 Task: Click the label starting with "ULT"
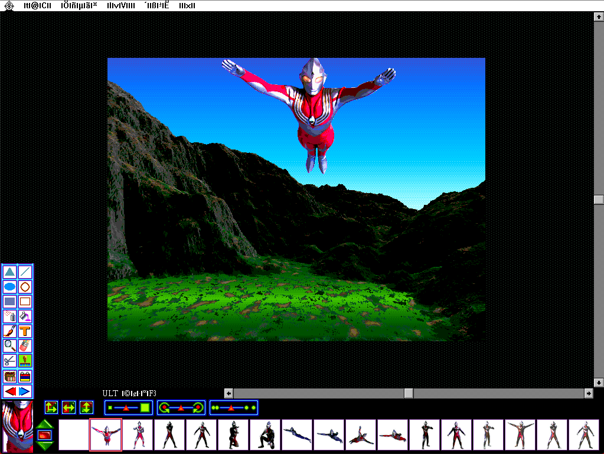pyautogui.click(x=129, y=393)
